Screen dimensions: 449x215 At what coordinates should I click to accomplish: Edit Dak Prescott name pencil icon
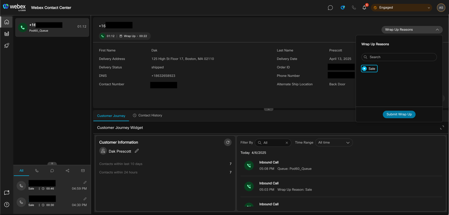point(137,151)
